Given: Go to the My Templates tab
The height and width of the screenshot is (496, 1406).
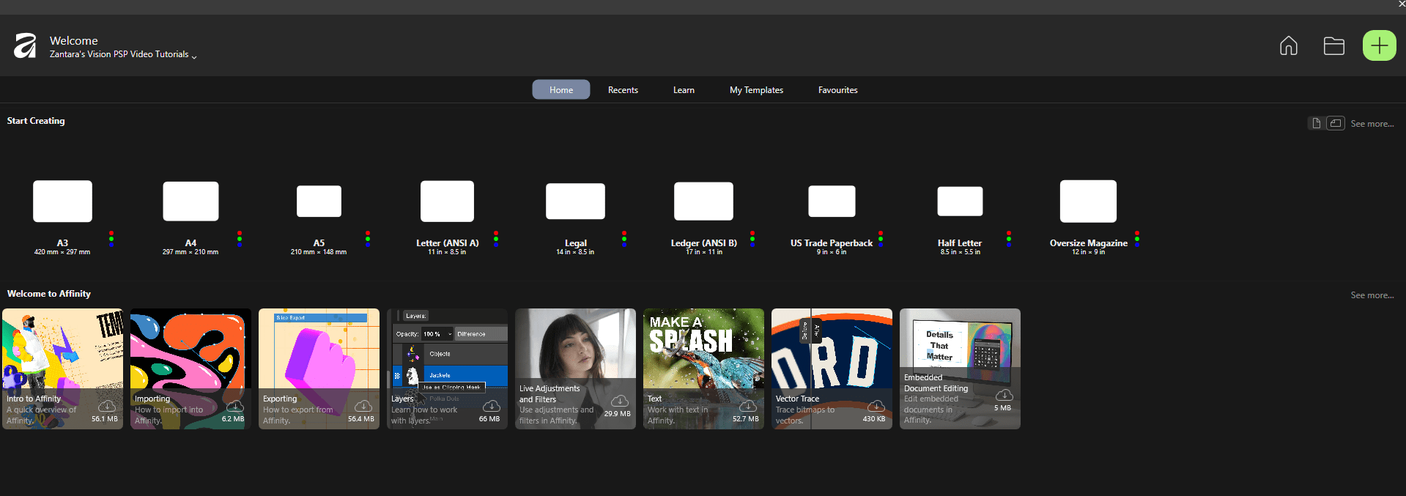Looking at the screenshot, I should coord(756,90).
